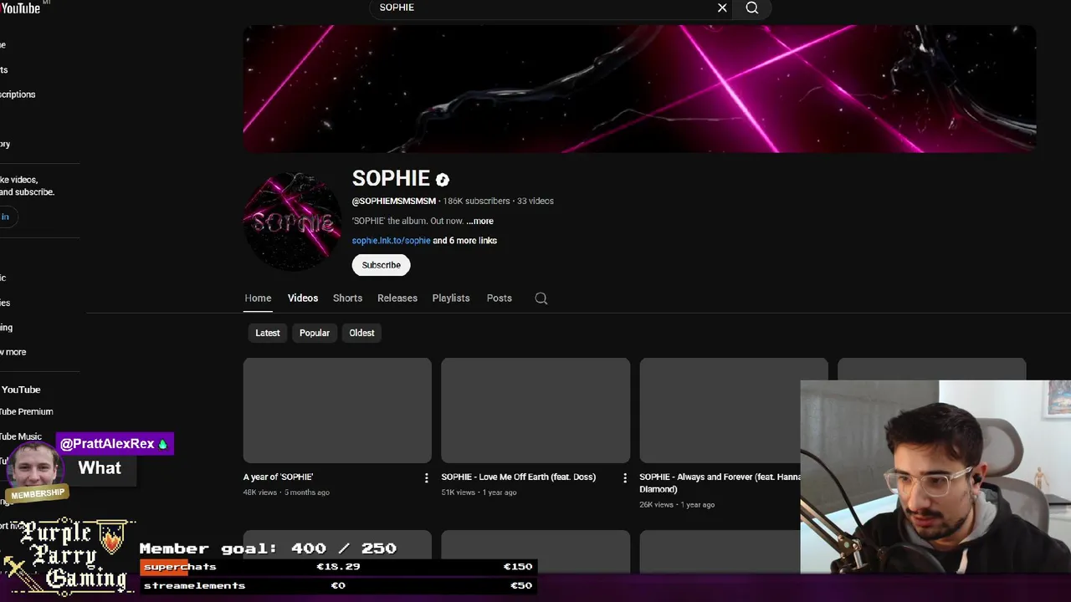The height and width of the screenshot is (602, 1071).
Task: Click the Love Me Off Earth video title
Action: point(519,477)
